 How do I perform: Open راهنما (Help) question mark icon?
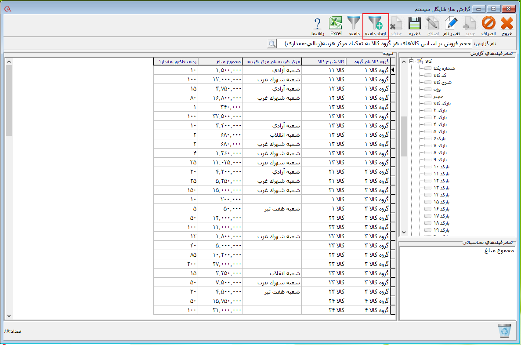318,25
